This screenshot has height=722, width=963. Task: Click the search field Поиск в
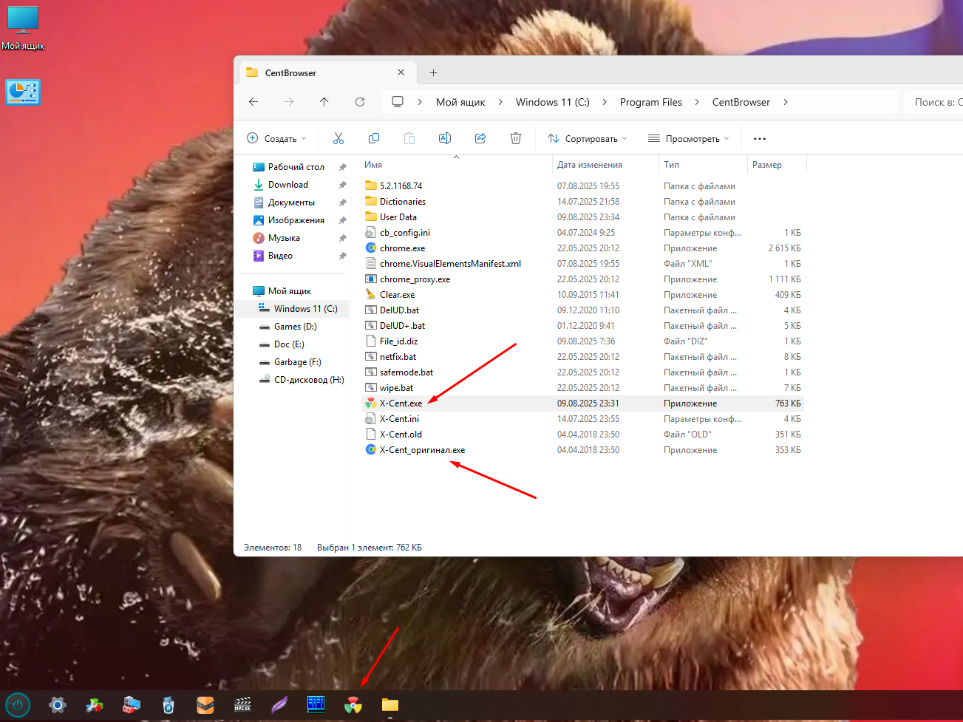(x=933, y=102)
